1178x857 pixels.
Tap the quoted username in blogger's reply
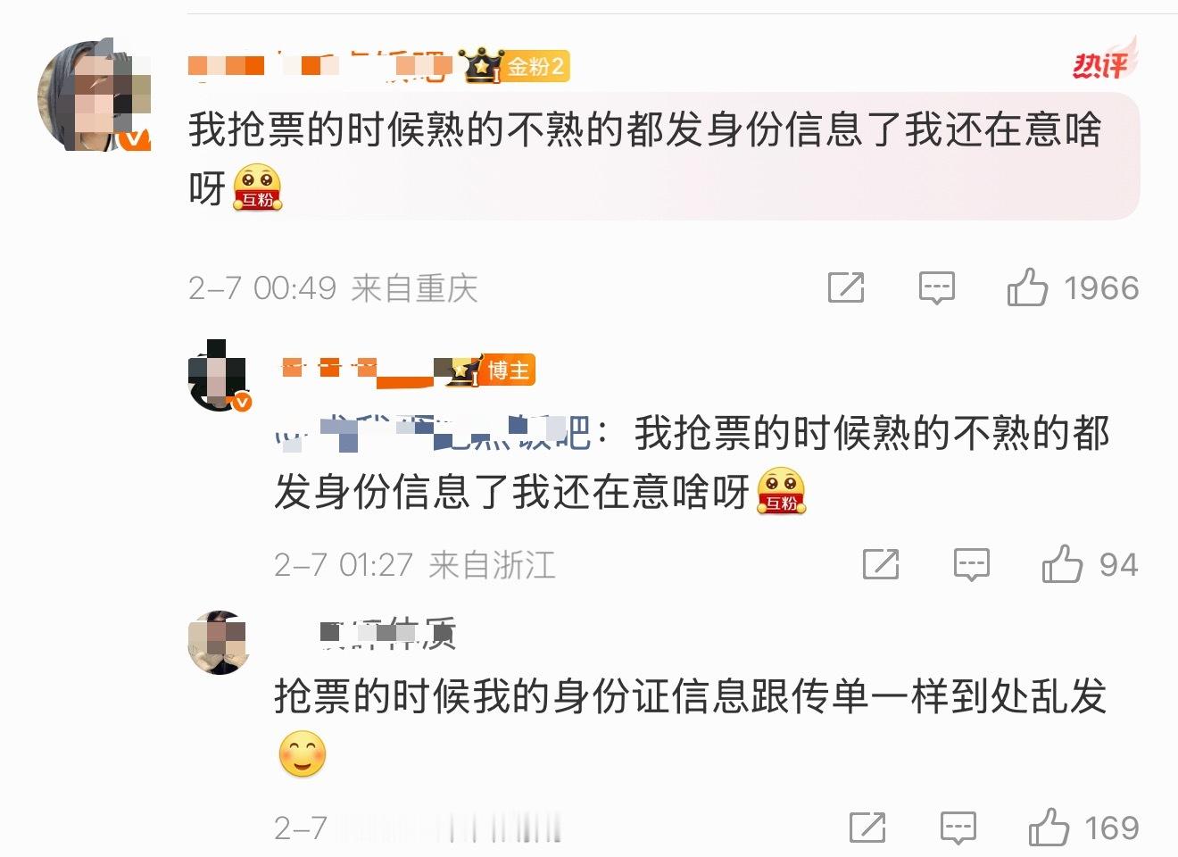click(432, 434)
